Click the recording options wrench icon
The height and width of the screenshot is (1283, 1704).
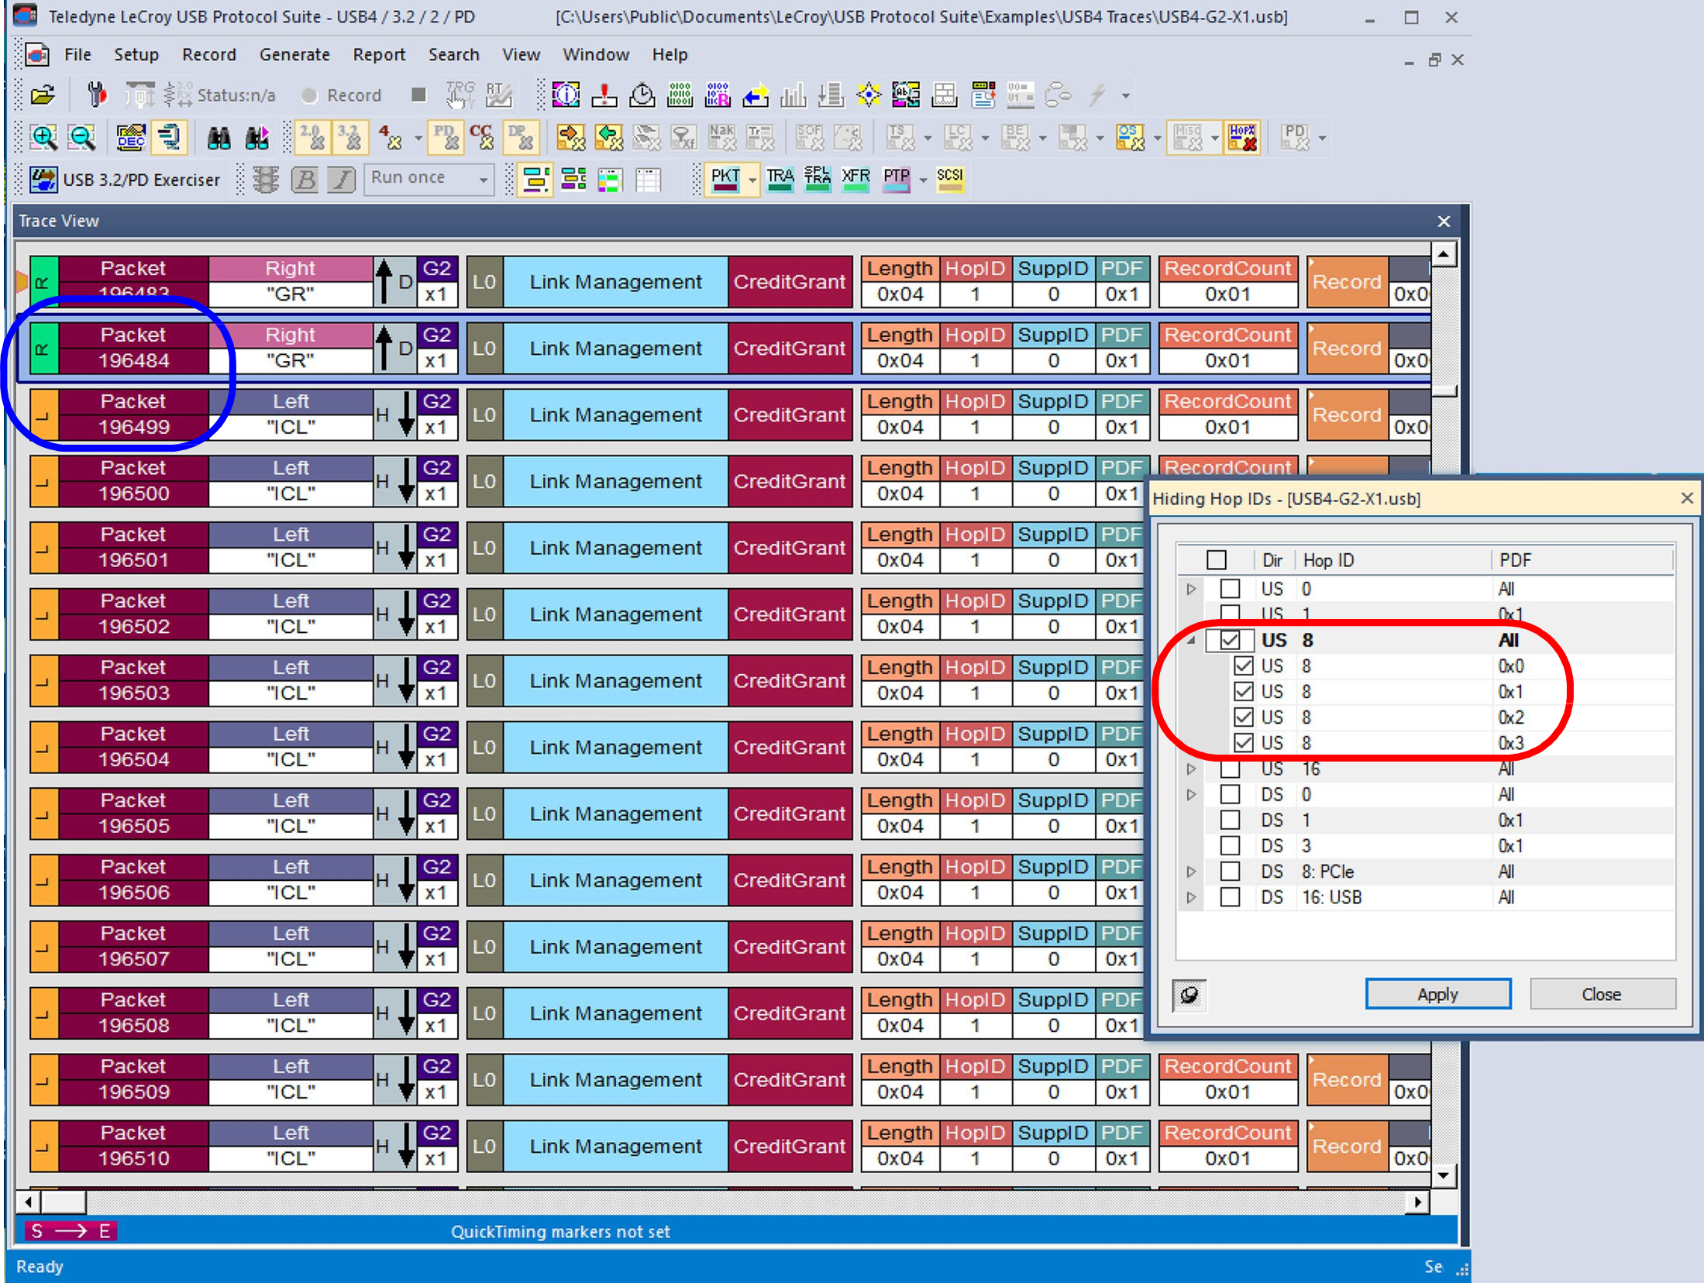pos(97,95)
